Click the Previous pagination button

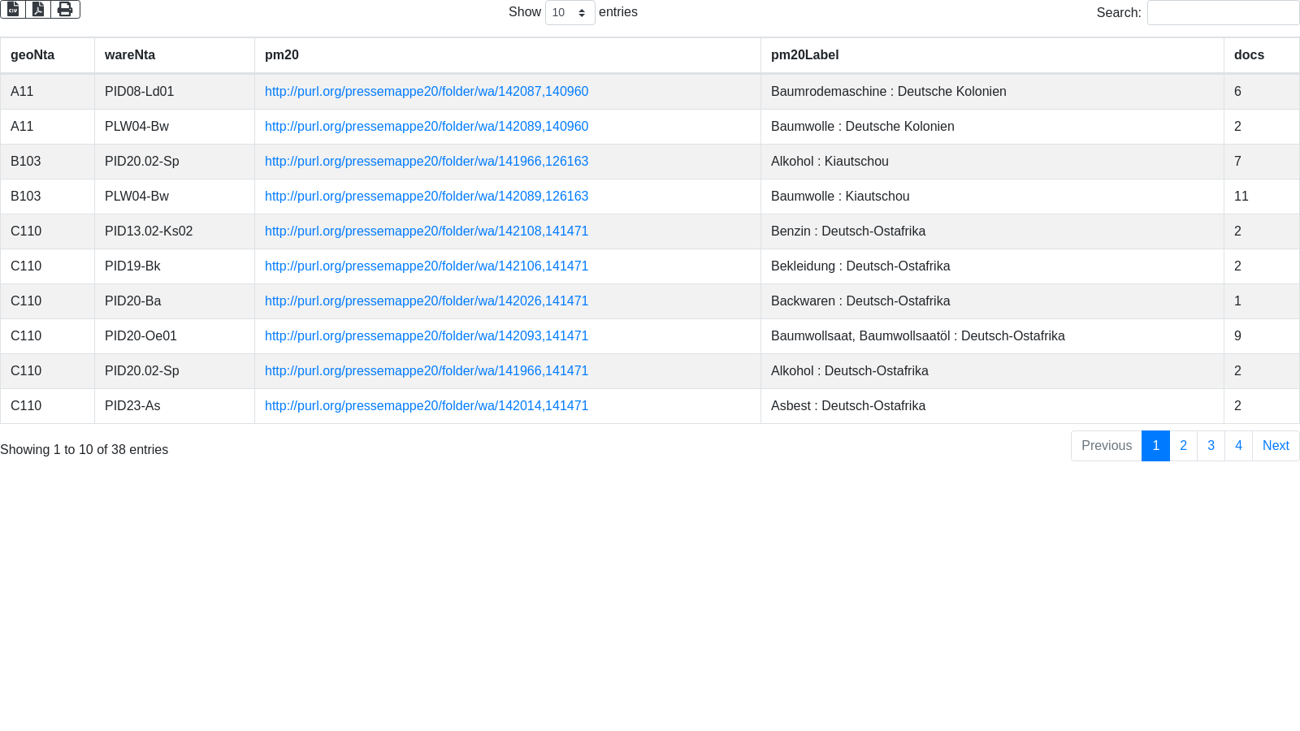tap(1106, 446)
